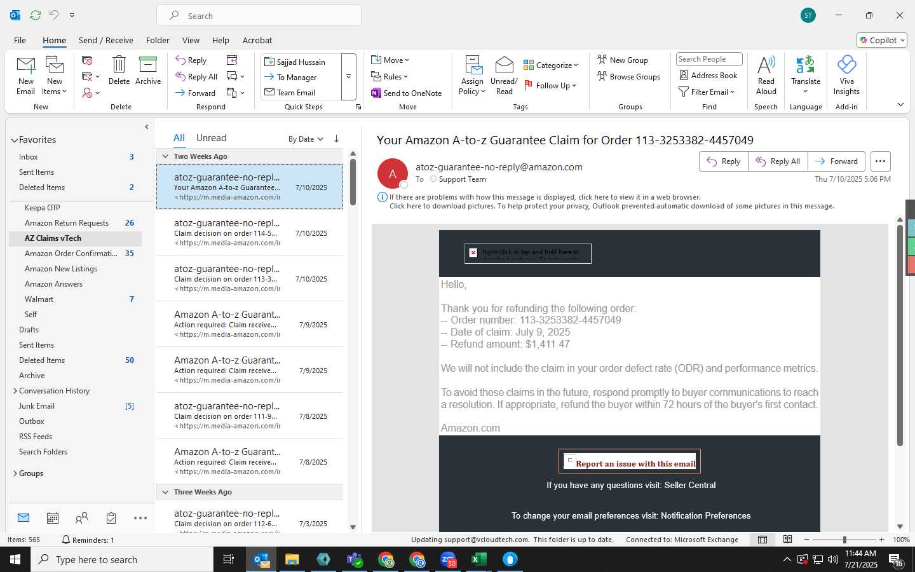Click in Search People field

click(709, 59)
